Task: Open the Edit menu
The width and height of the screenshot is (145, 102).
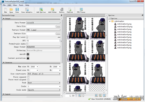Action: click(9, 5)
